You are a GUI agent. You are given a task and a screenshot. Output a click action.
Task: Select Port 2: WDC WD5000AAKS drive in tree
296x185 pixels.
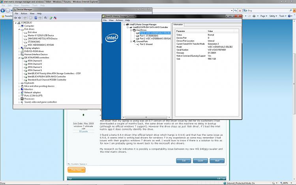[155, 39]
